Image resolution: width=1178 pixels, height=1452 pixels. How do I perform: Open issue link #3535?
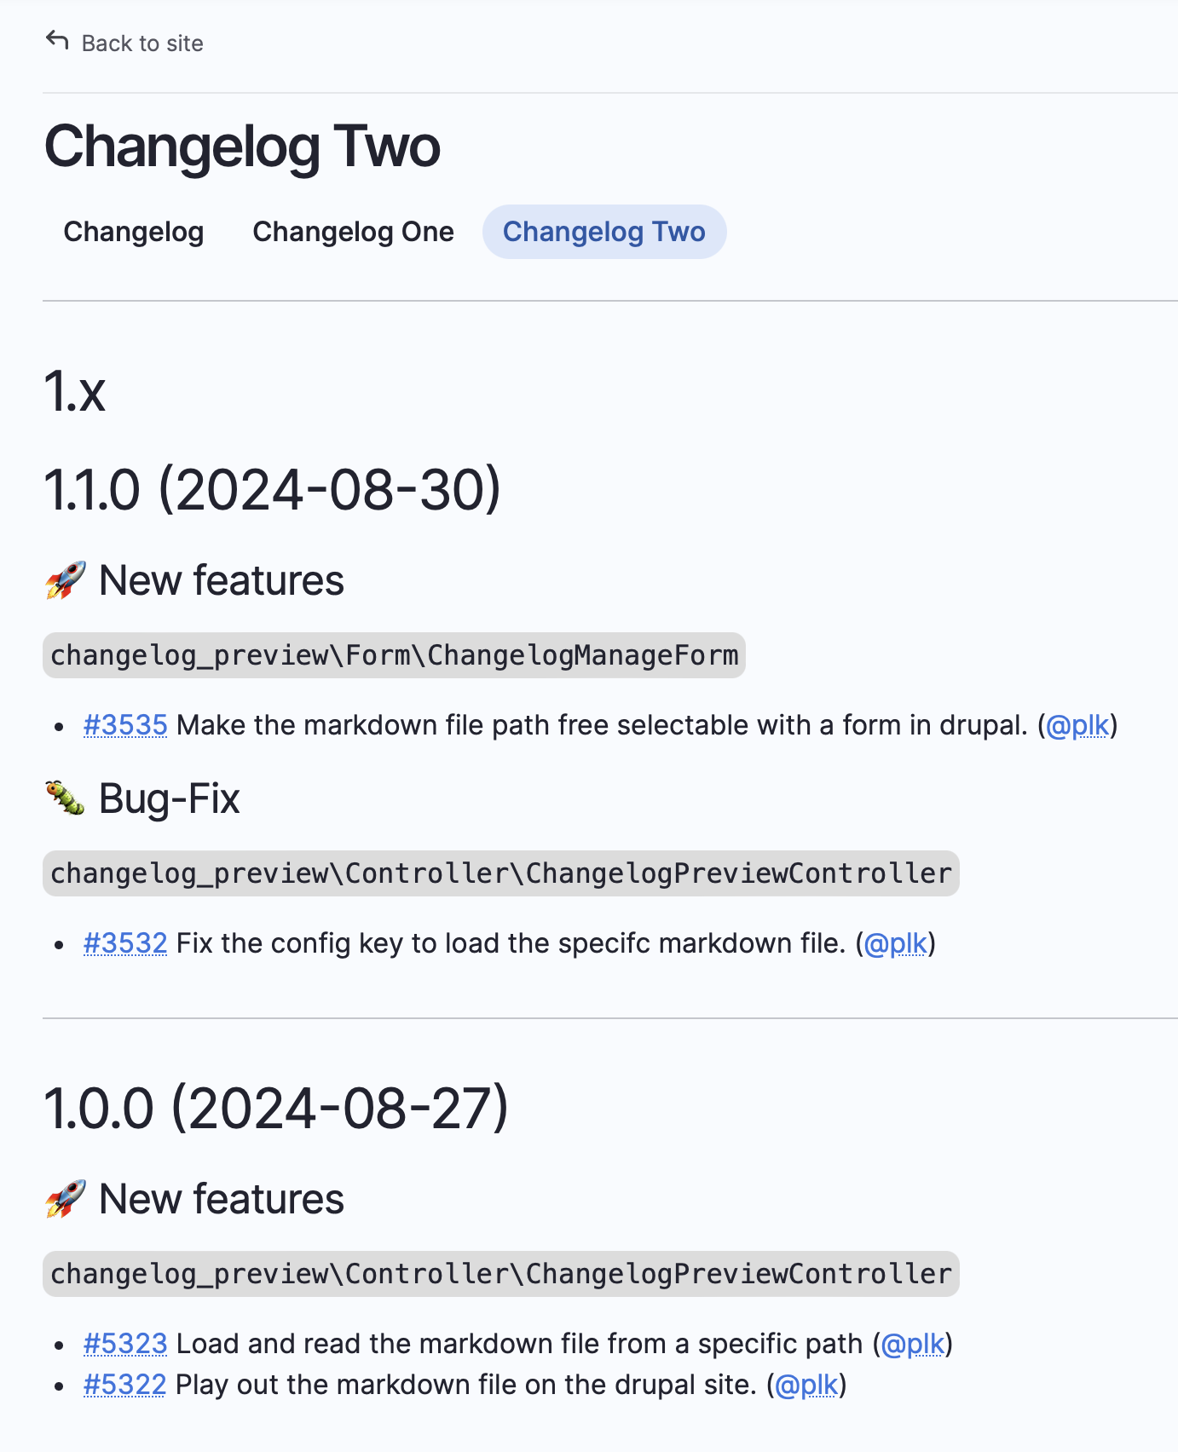click(x=124, y=725)
